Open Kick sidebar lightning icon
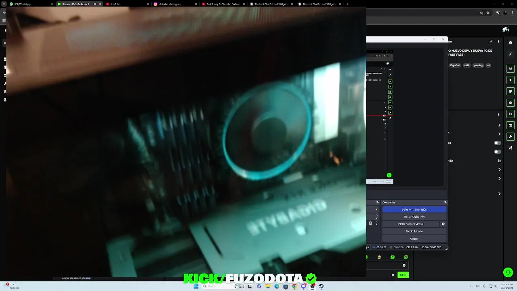This screenshot has width=517, height=291. pyautogui.click(x=511, y=80)
